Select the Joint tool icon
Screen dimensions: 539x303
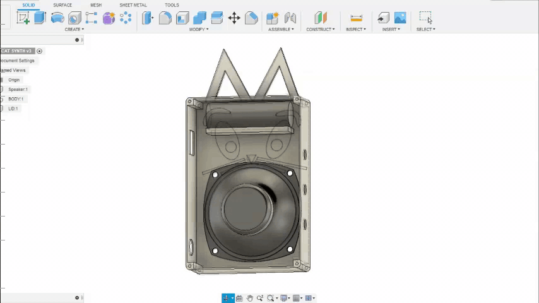[x=290, y=18]
